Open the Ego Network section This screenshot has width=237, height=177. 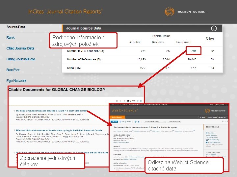[16, 81]
